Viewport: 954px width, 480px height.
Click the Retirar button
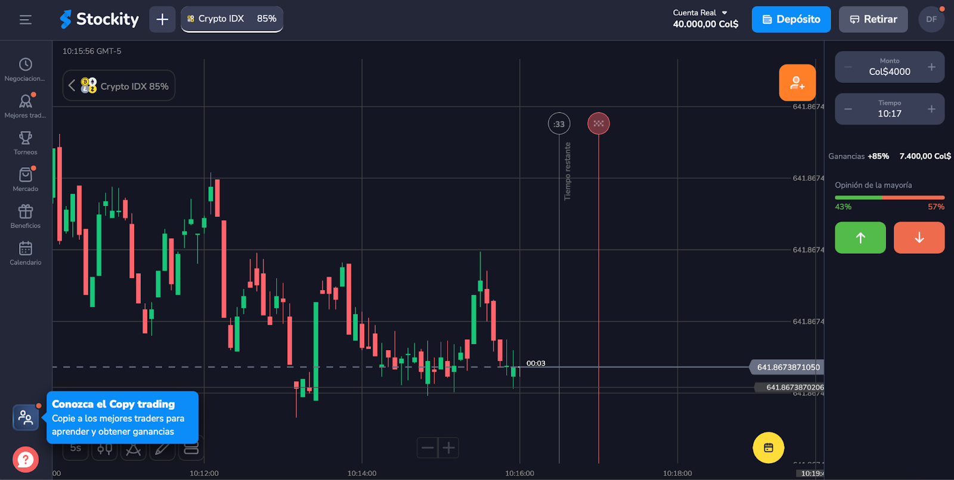(x=873, y=20)
